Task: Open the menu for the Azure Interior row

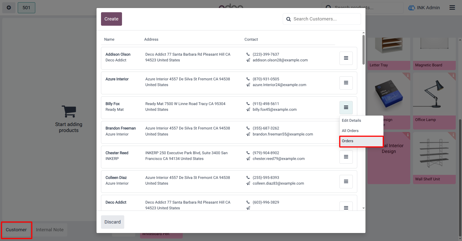Action: tap(346, 83)
